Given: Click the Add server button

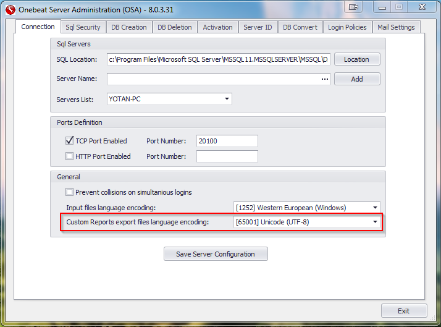Looking at the screenshot, I should (357, 79).
